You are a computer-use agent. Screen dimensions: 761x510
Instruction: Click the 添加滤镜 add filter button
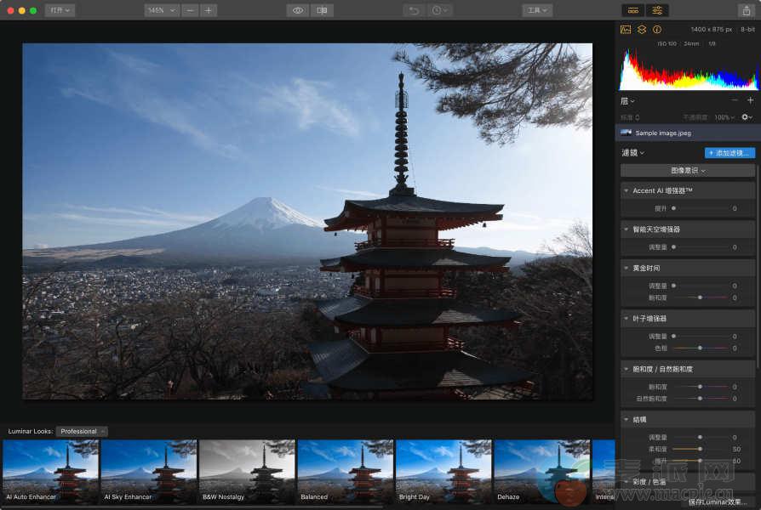click(730, 153)
